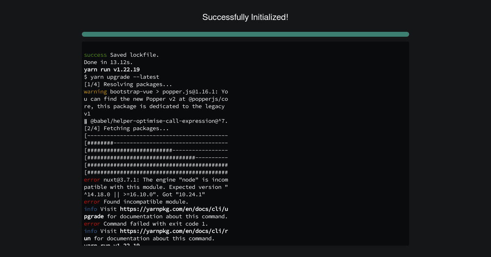
Task: Click the green initialization progress bar
Action: pos(245,34)
